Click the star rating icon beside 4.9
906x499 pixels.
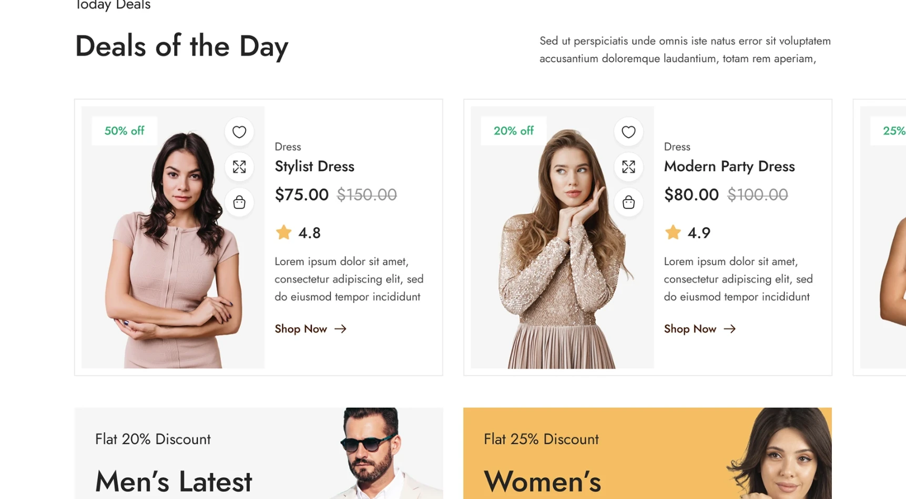coord(673,232)
